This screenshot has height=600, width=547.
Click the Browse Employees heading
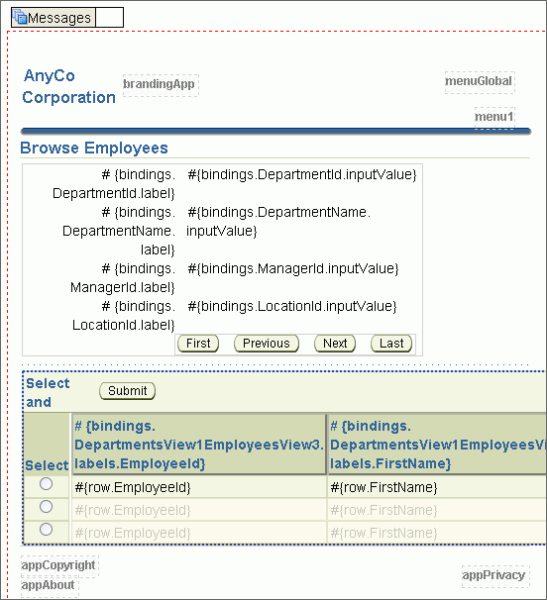pos(94,149)
